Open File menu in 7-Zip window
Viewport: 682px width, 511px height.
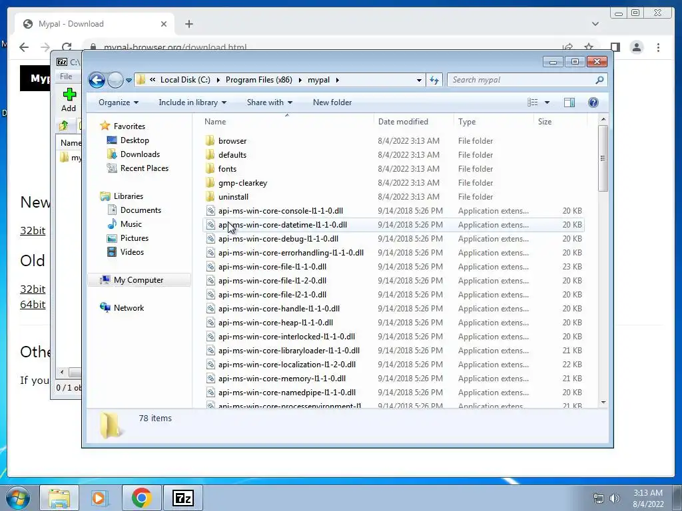pyautogui.click(x=66, y=77)
